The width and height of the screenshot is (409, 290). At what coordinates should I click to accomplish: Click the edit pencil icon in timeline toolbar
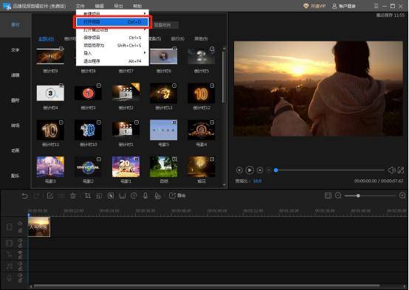49,196
